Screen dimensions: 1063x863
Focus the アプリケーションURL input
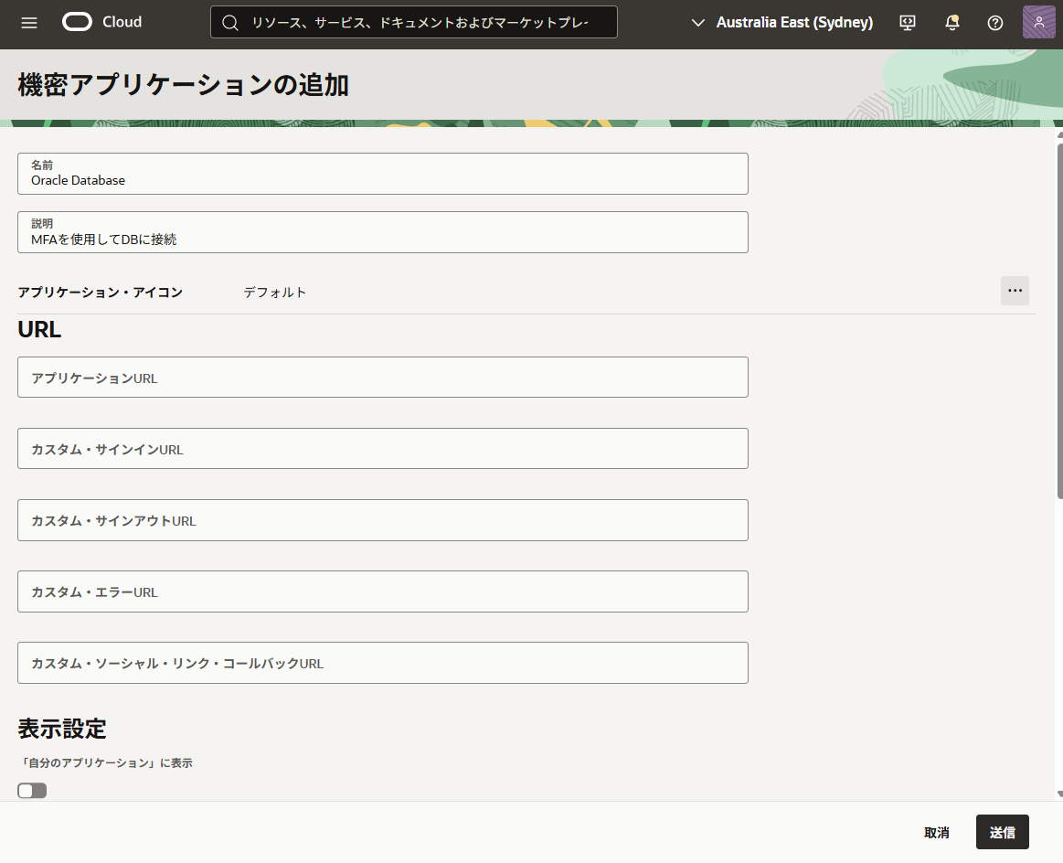pos(382,377)
